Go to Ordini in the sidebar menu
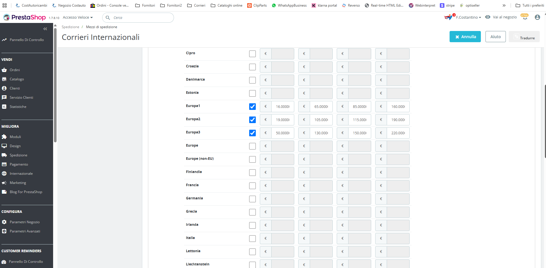This screenshot has width=546, height=268. 15,70
